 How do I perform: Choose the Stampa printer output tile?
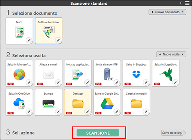[x=48, y=102]
